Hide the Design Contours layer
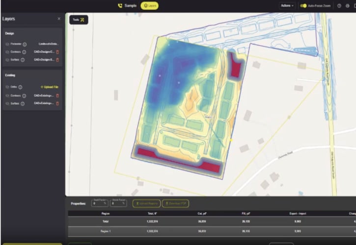This screenshot has height=245, width=356. tap(7, 52)
